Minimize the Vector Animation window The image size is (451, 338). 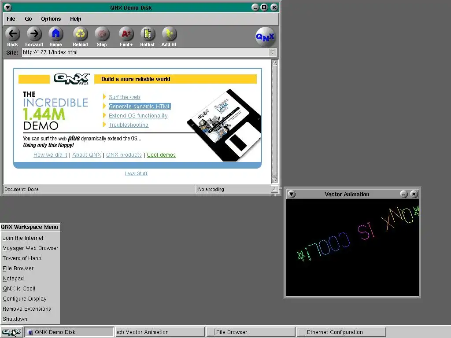click(404, 194)
